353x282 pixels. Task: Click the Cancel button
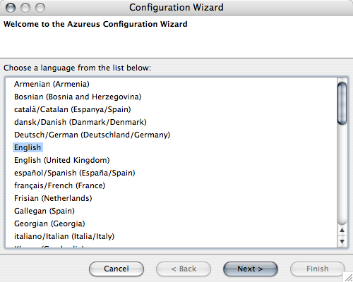pyautogui.click(x=116, y=269)
